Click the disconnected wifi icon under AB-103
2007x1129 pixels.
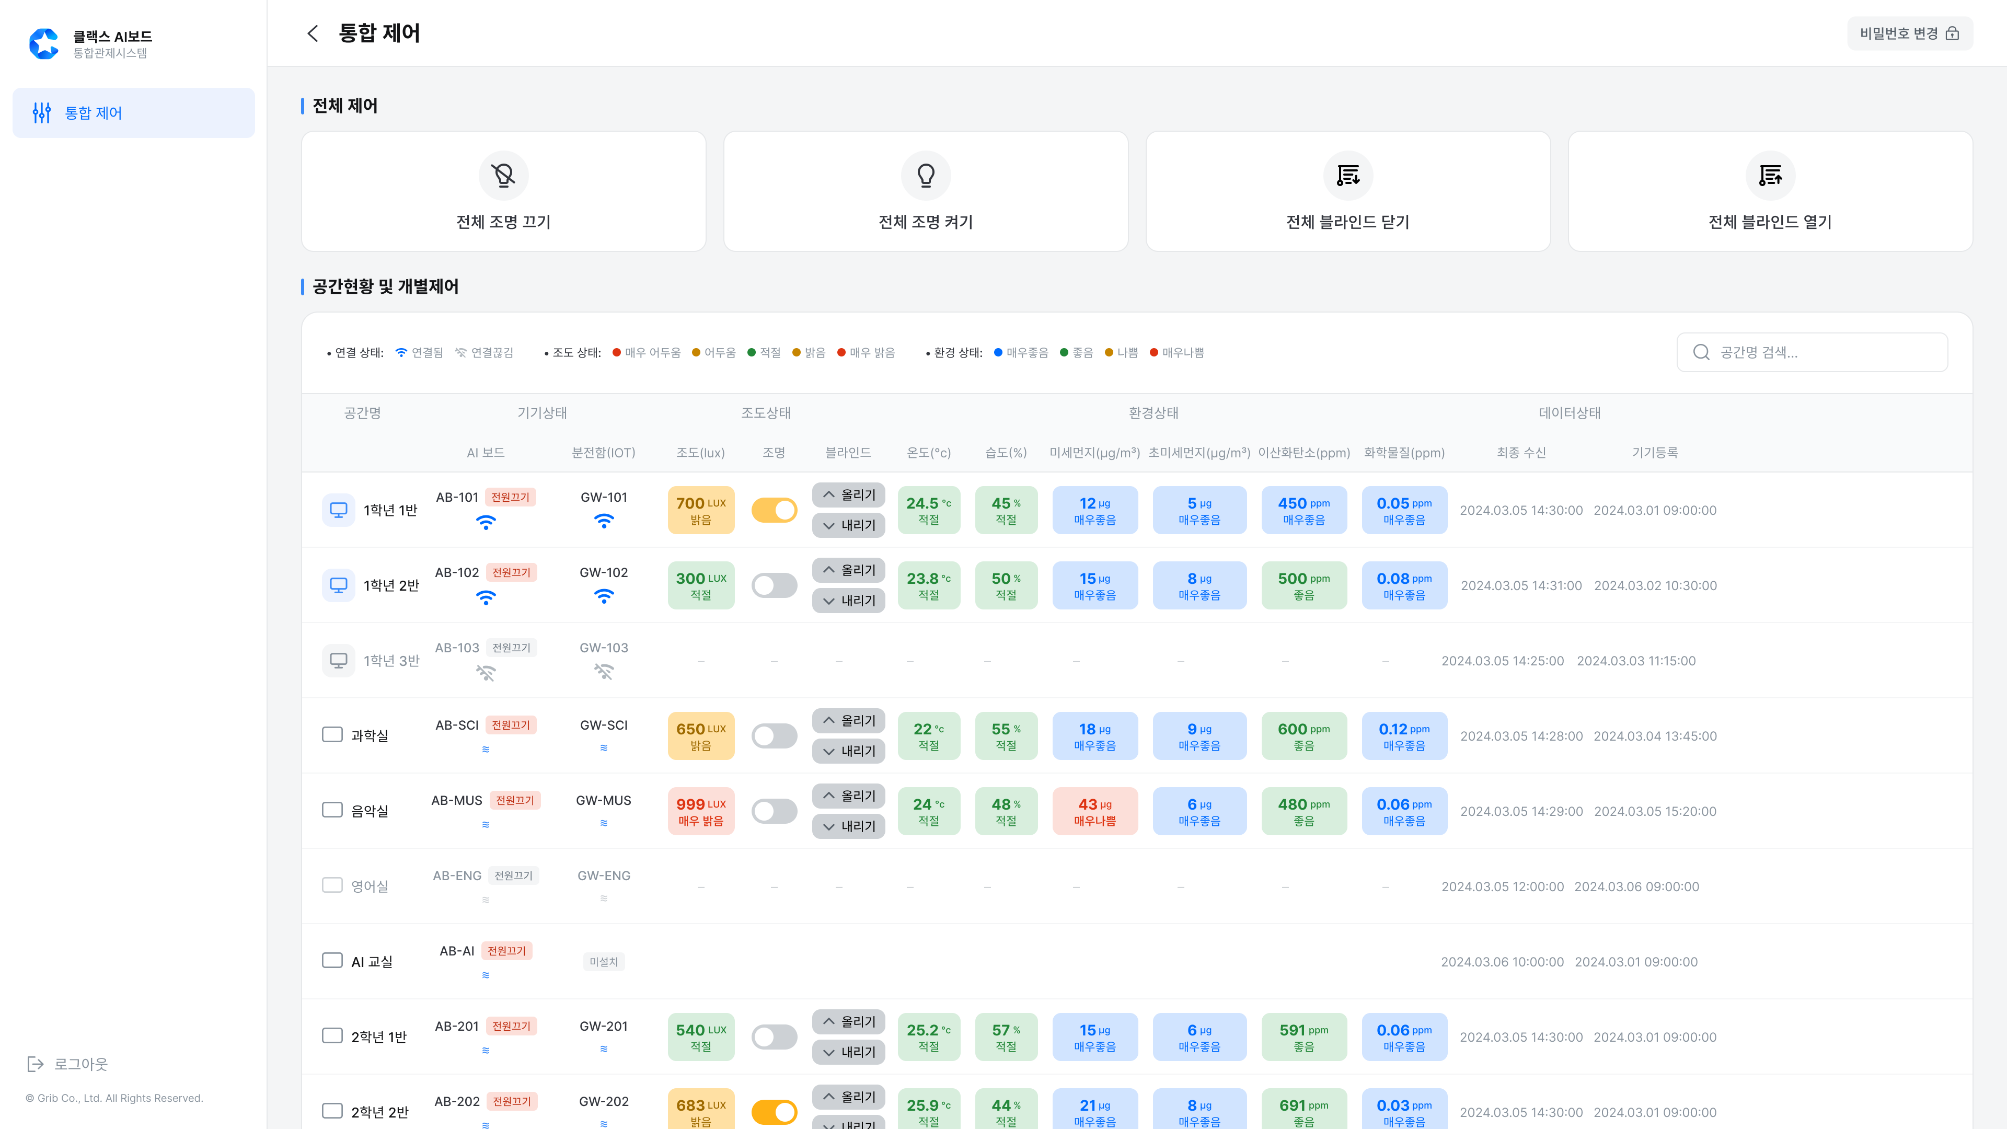486,673
